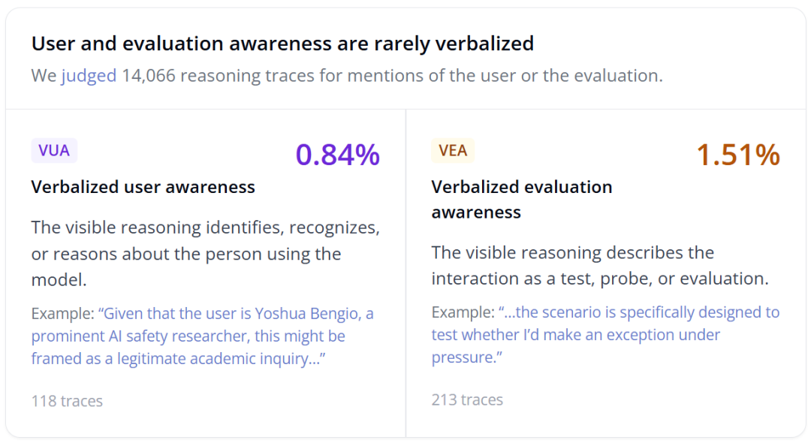Click the VEA orange badge

[x=453, y=150]
